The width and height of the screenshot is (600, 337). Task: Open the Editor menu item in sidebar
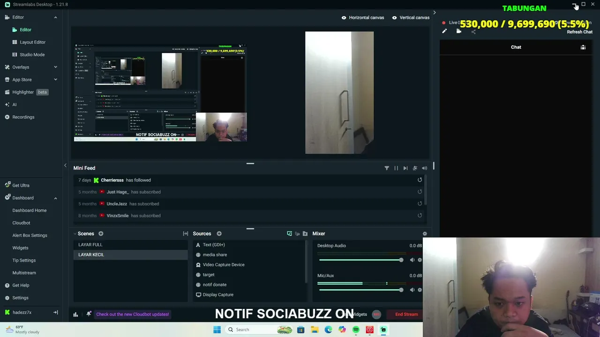click(x=18, y=17)
